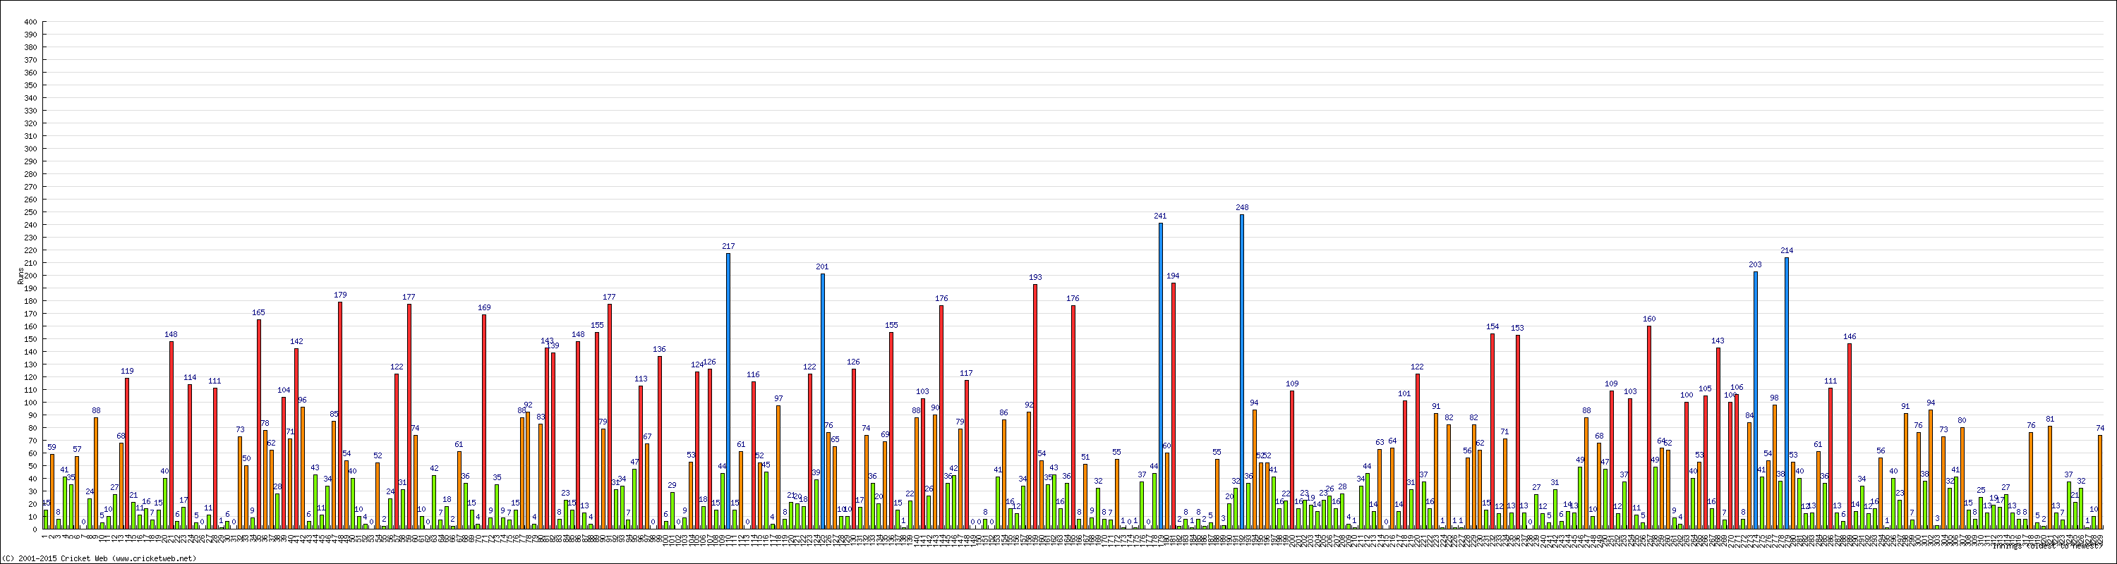Image resolution: width=2117 pixels, height=564 pixels.
Task: Click the blue bar labeled 203
Action: click(1756, 400)
